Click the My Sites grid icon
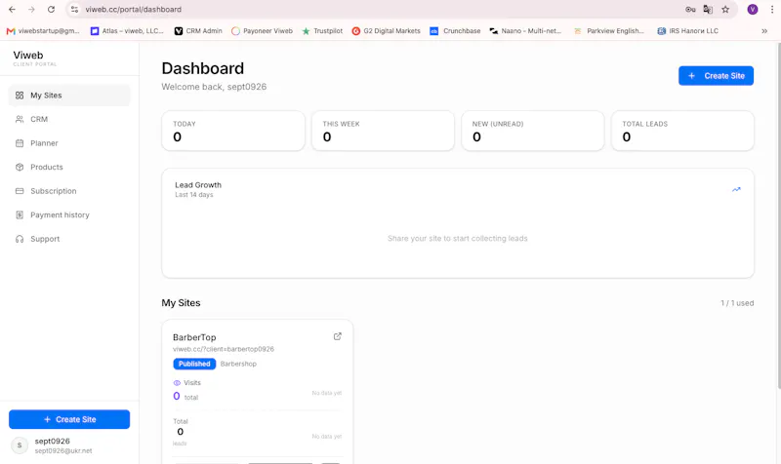Image resolution: width=781 pixels, height=464 pixels. 20,95
